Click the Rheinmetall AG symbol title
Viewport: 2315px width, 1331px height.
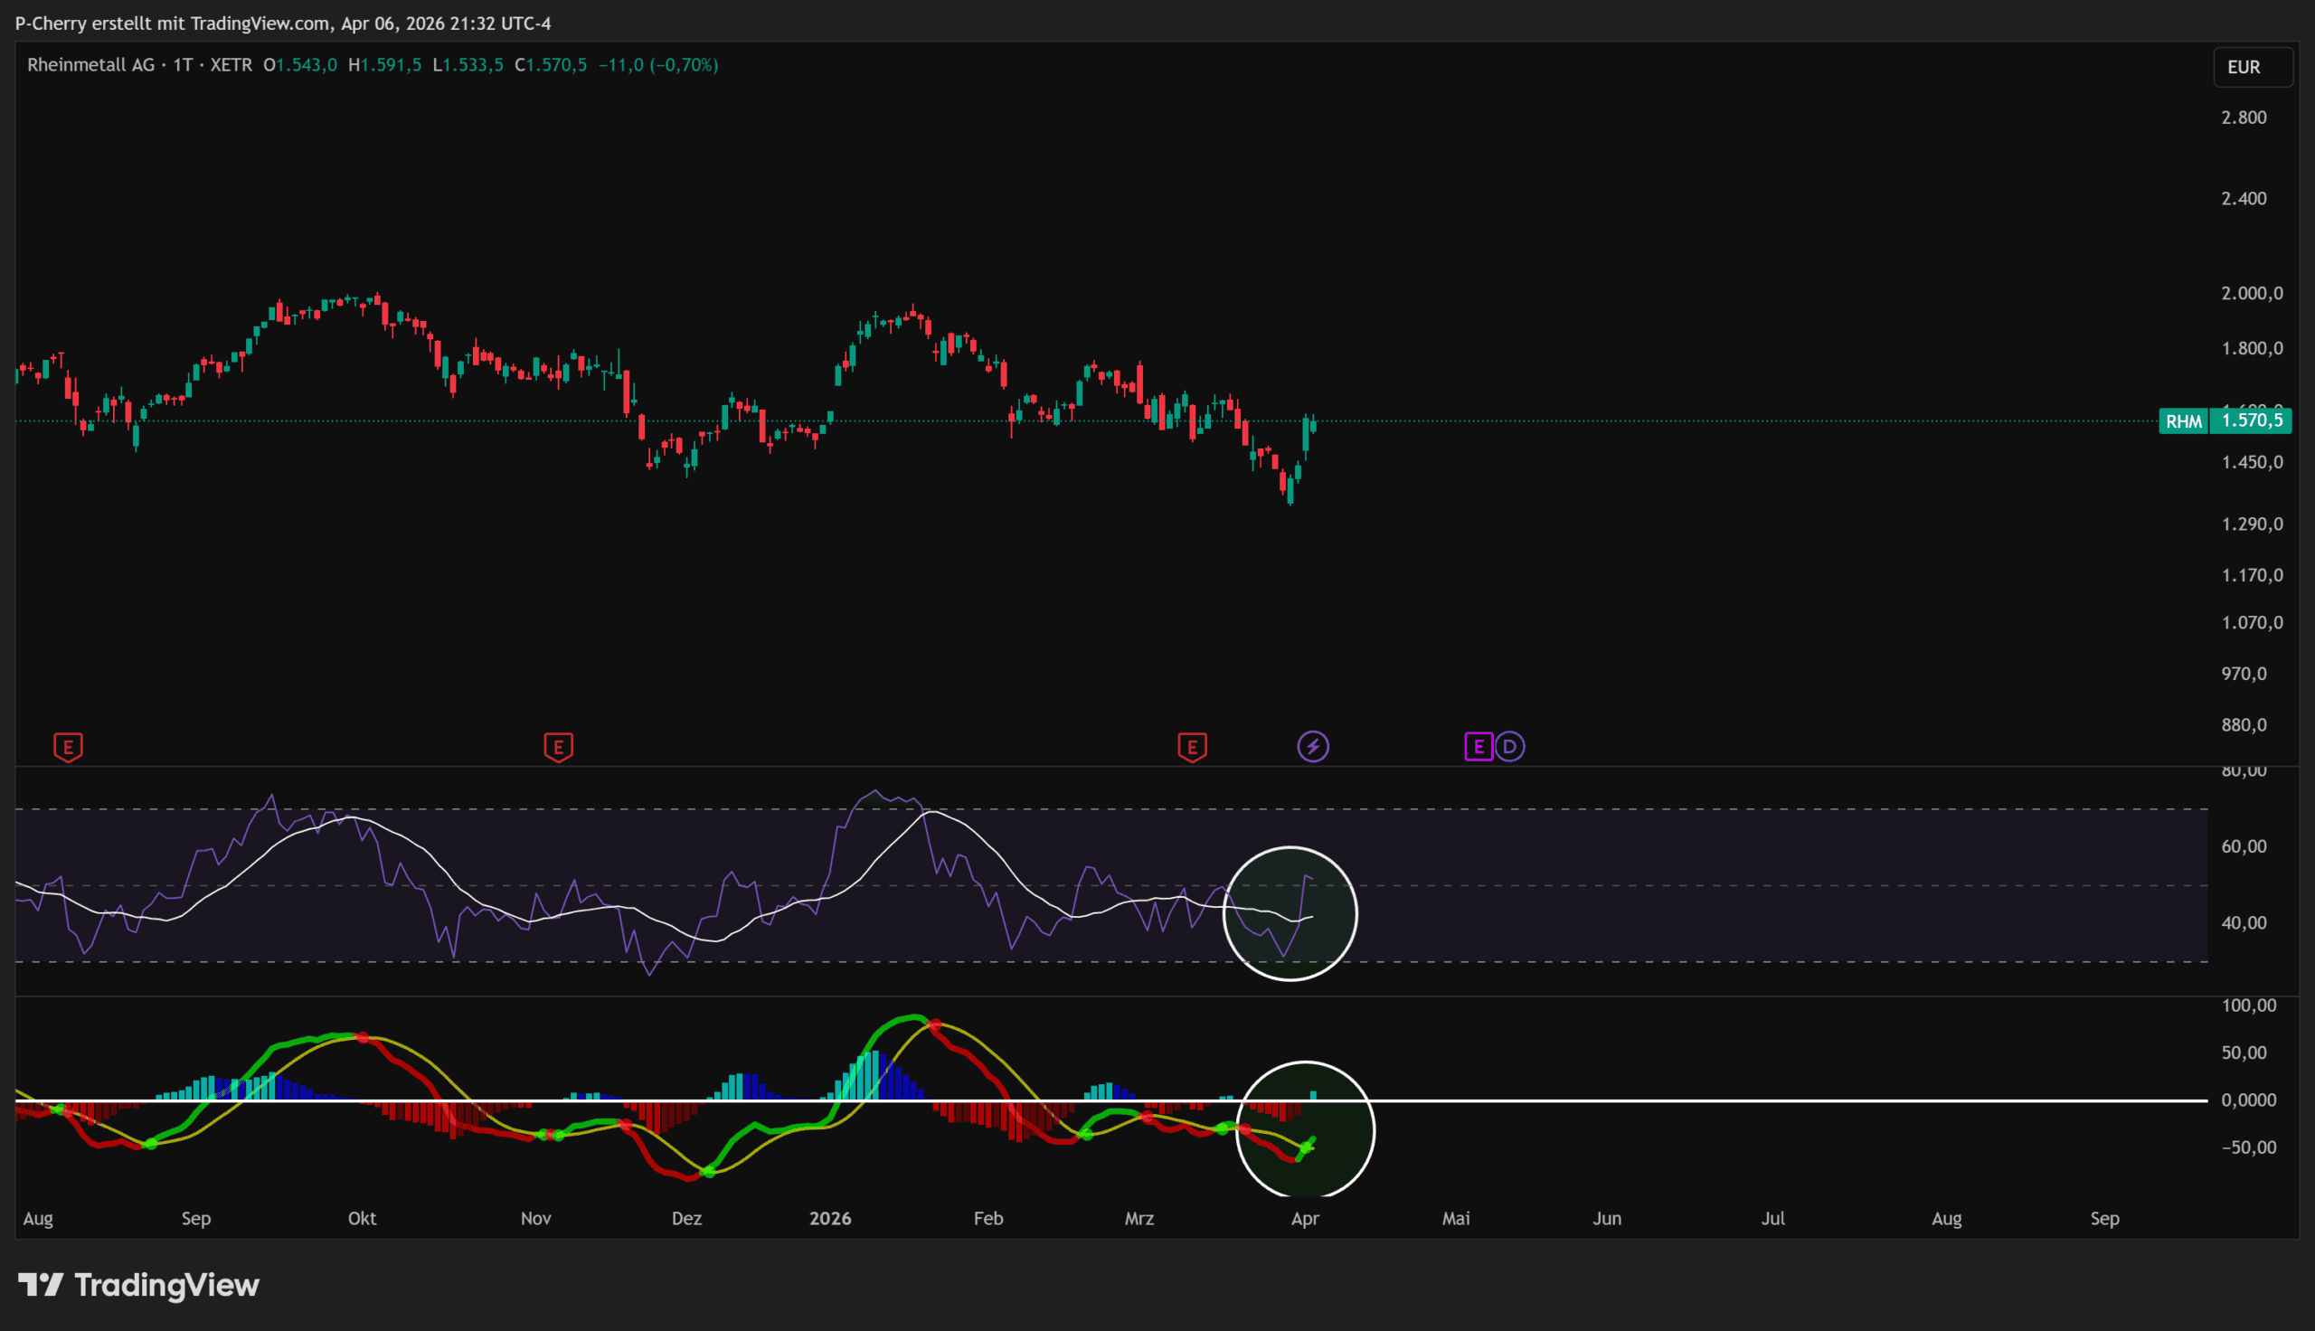click(x=90, y=65)
